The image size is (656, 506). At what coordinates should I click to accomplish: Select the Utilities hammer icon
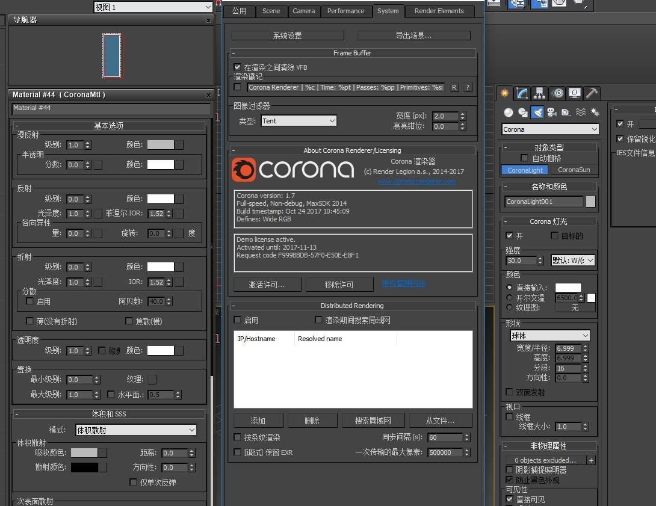coord(590,93)
